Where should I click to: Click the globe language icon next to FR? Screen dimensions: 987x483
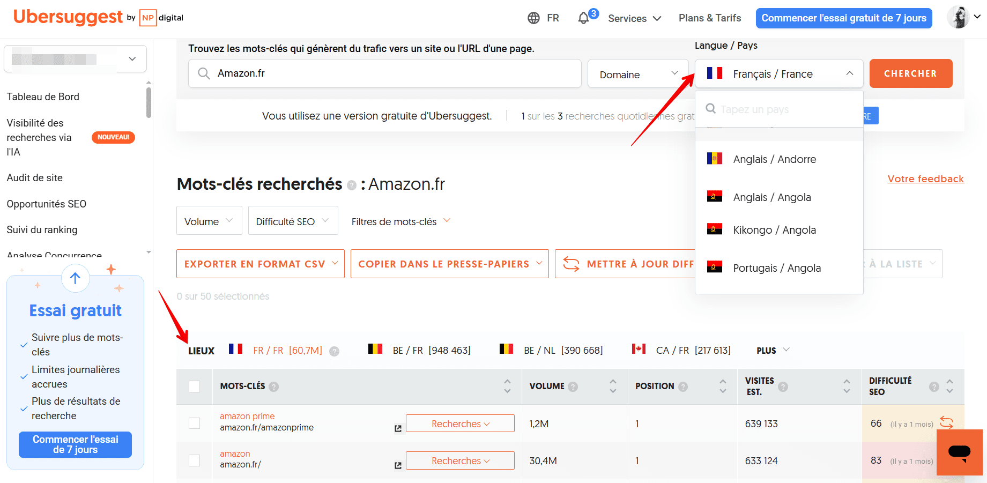click(x=533, y=18)
